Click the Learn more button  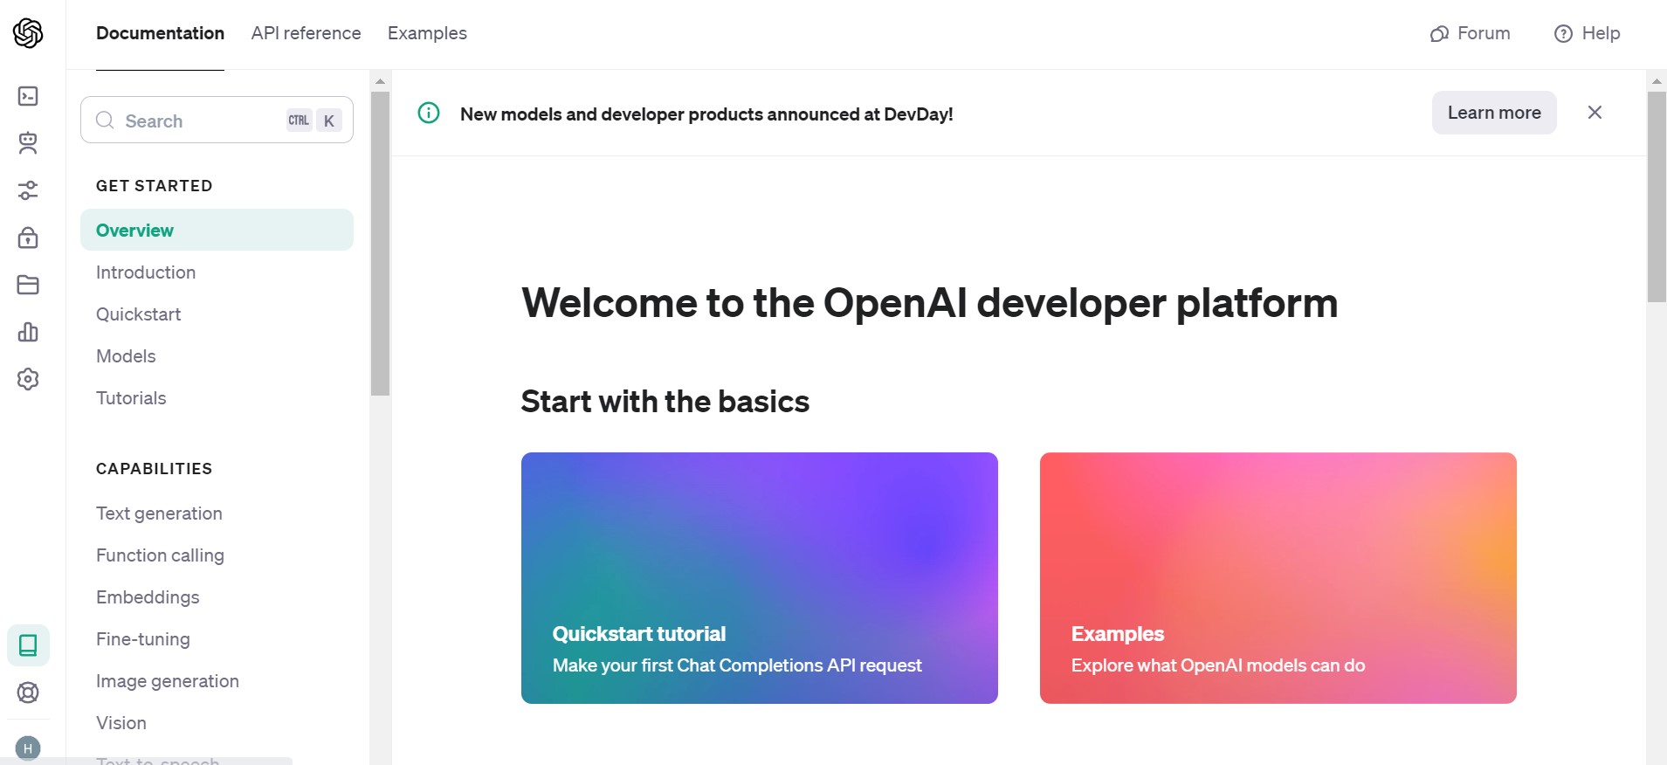coord(1494,113)
